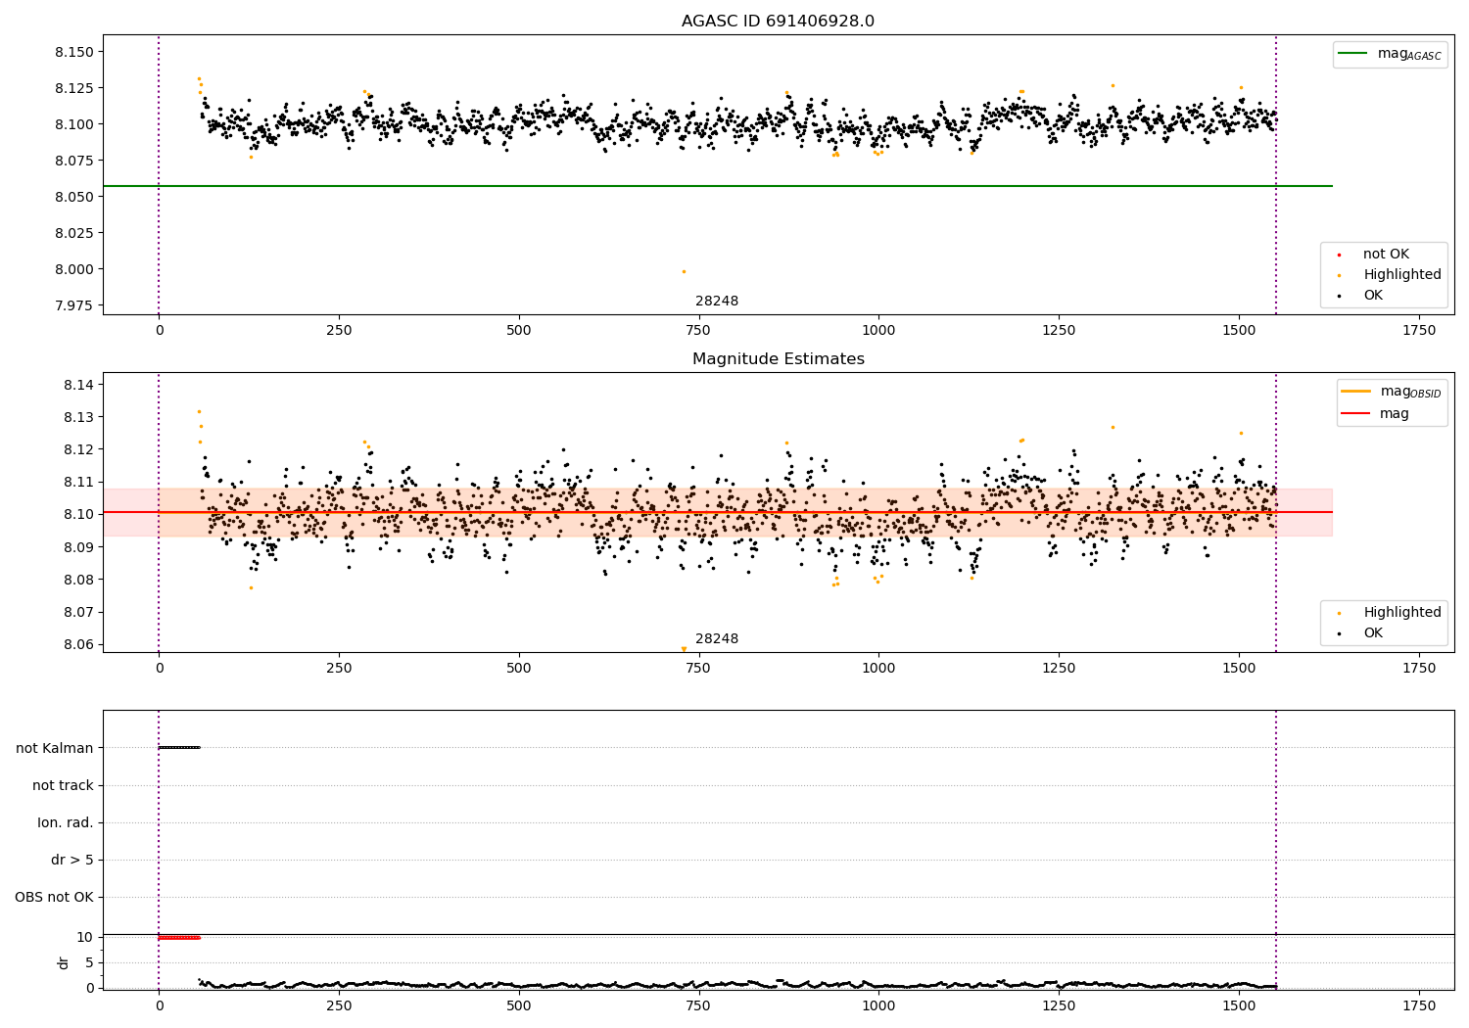Image resolution: width=1469 pixels, height=1028 pixels.
Task: Click the red 'mag' legend entry
Action: 1376,413
